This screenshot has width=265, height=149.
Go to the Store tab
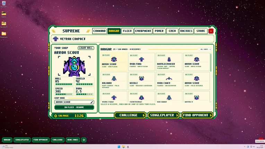[200, 31]
